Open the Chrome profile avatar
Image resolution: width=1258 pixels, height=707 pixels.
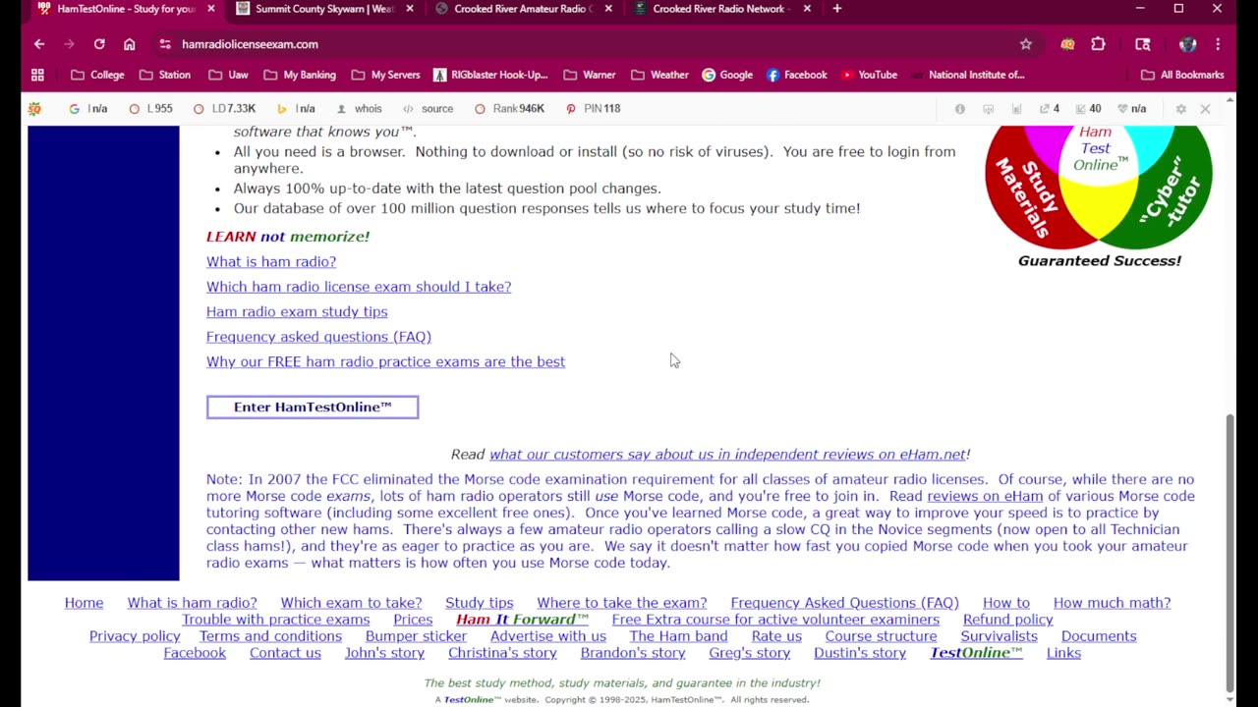coord(1187,44)
